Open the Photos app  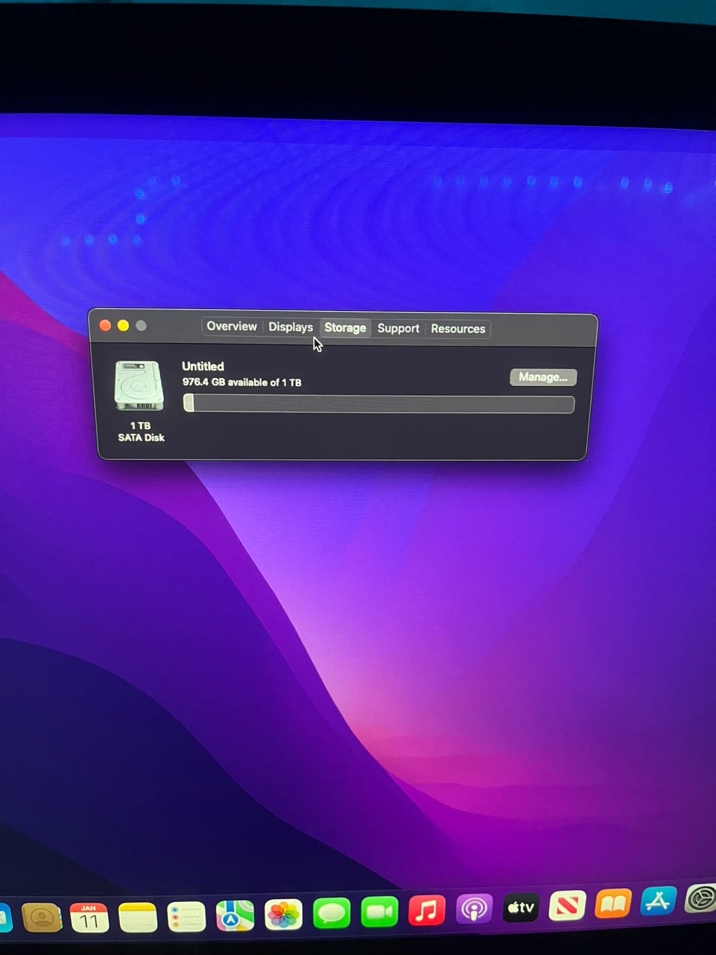tap(283, 915)
